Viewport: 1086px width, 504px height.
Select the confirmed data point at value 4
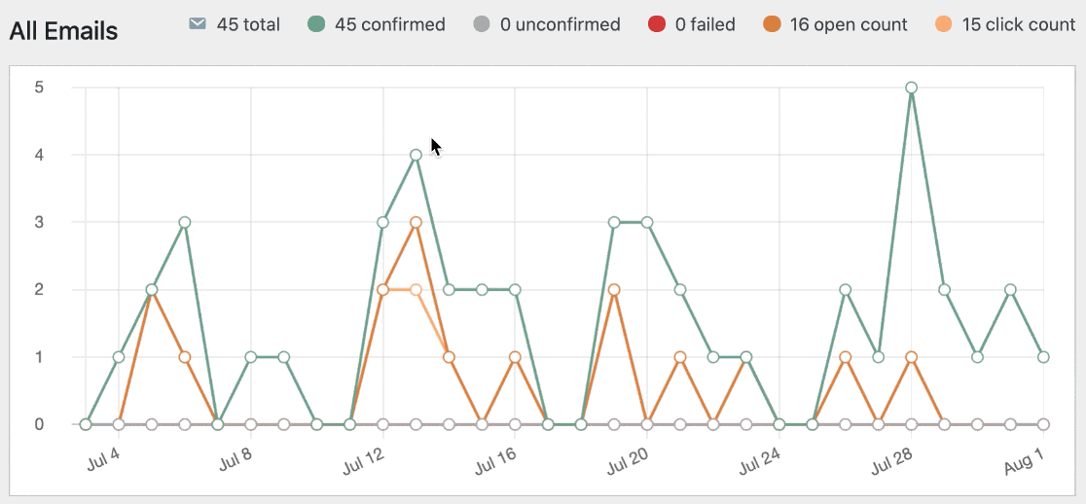point(416,155)
